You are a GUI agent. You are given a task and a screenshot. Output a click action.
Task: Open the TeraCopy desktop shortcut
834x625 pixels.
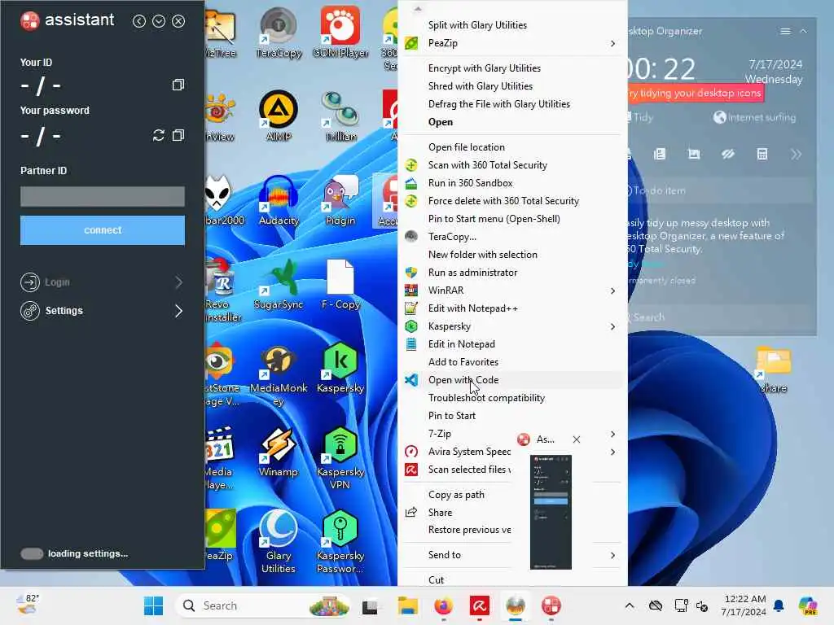tap(279, 33)
